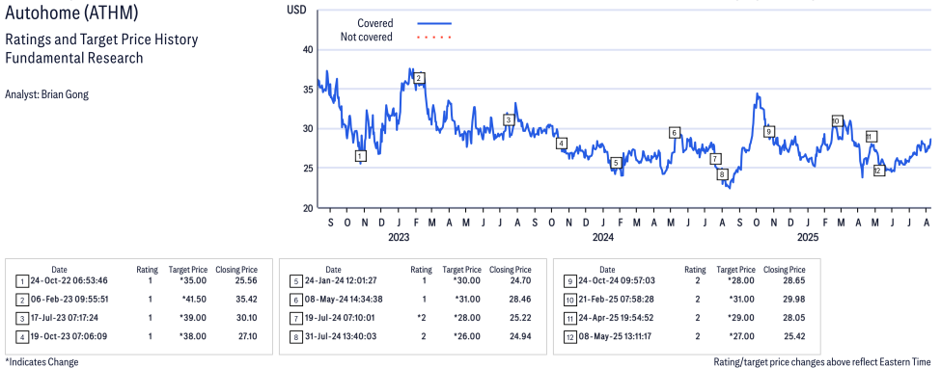Click chart marker 6 on the price line
Viewport: 941px width, 368px height.
(x=675, y=132)
